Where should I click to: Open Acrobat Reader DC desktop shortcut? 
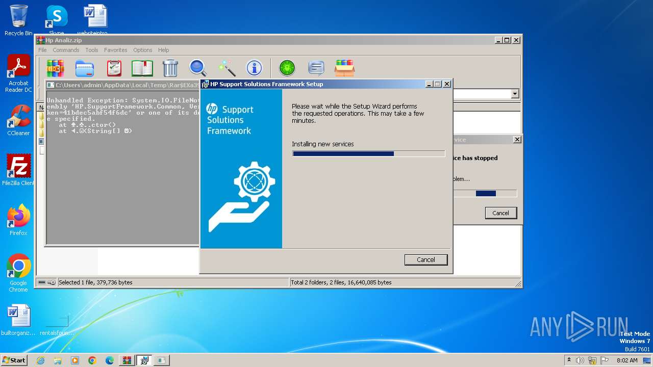coord(18,73)
